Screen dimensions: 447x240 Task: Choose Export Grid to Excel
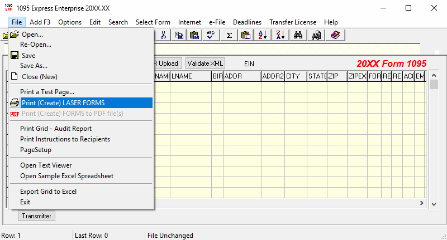tap(48, 192)
